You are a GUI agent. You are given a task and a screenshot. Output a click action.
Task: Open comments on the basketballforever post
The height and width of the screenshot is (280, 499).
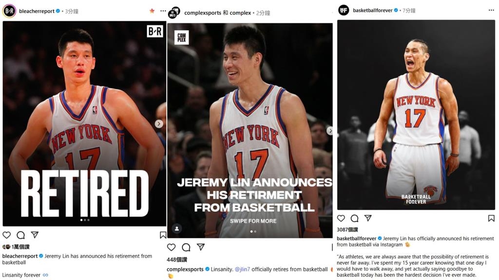click(x=354, y=218)
